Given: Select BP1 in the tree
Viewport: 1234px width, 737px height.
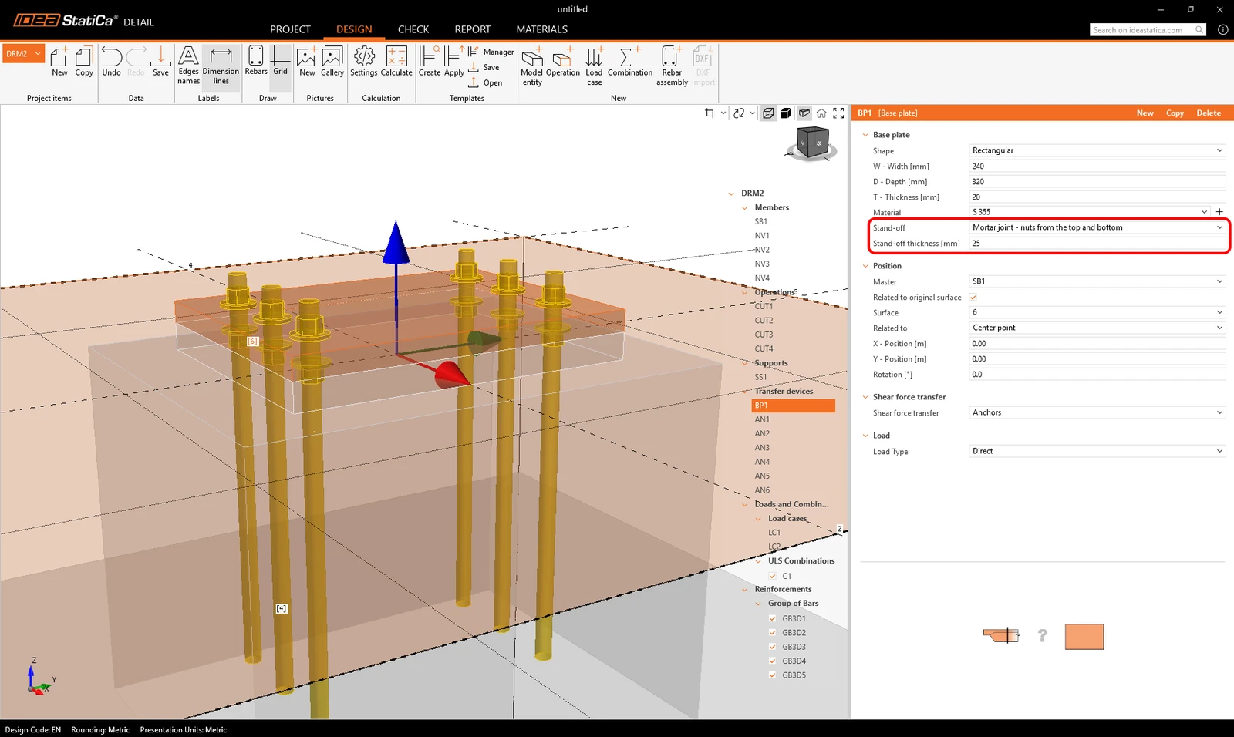Looking at the screenshot, I should [x=793, y=406].
